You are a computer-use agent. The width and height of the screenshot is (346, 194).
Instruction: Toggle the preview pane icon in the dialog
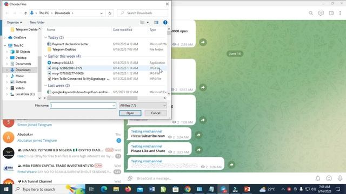coord(156,23)
